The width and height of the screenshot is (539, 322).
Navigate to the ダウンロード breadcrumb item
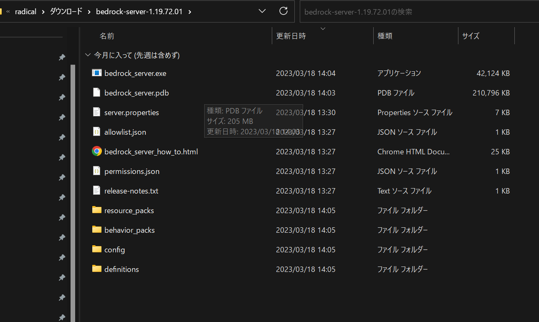coord(66,11)
